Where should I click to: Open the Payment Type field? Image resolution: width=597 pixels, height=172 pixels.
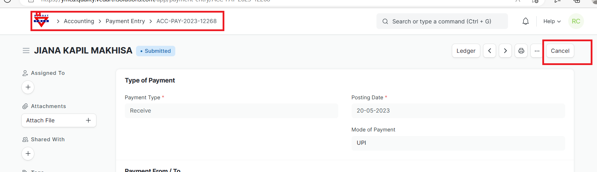(x=231, y=110)
